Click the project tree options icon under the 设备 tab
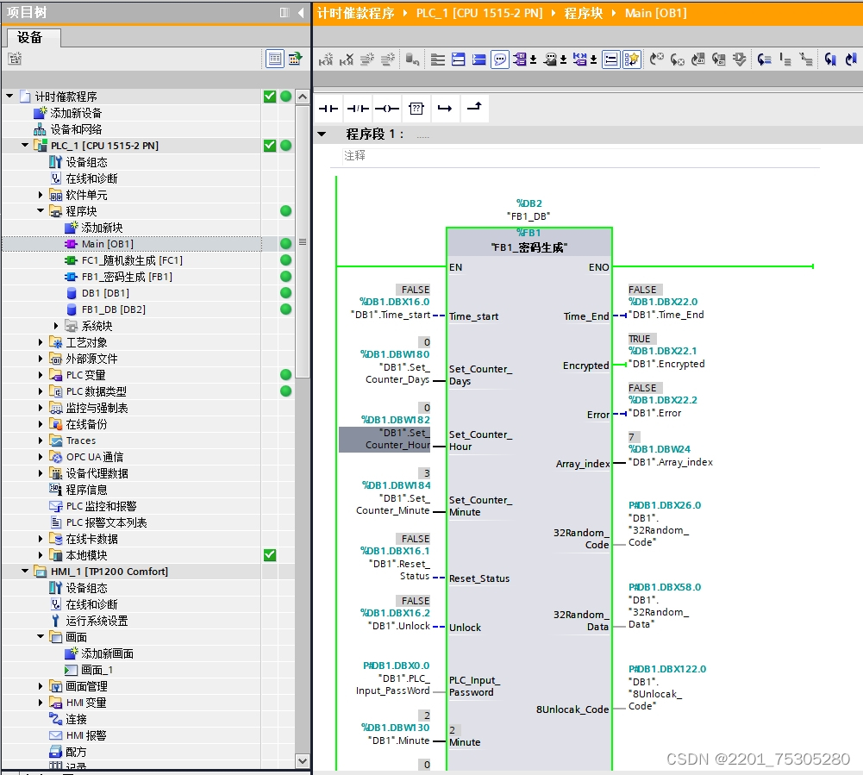 [15, 59]
